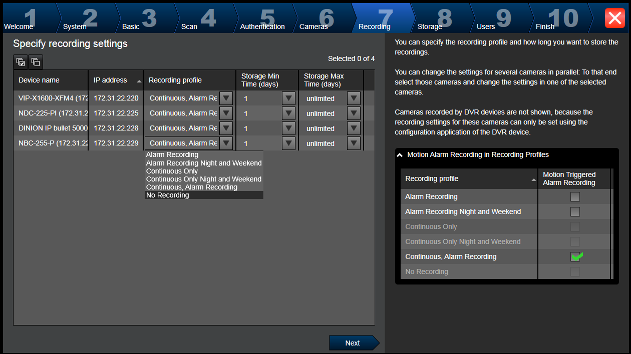Open Storage Min Time dropdown for VIP-X1600-XFM4
Screen dimensions: 631x354
[288, 98]
